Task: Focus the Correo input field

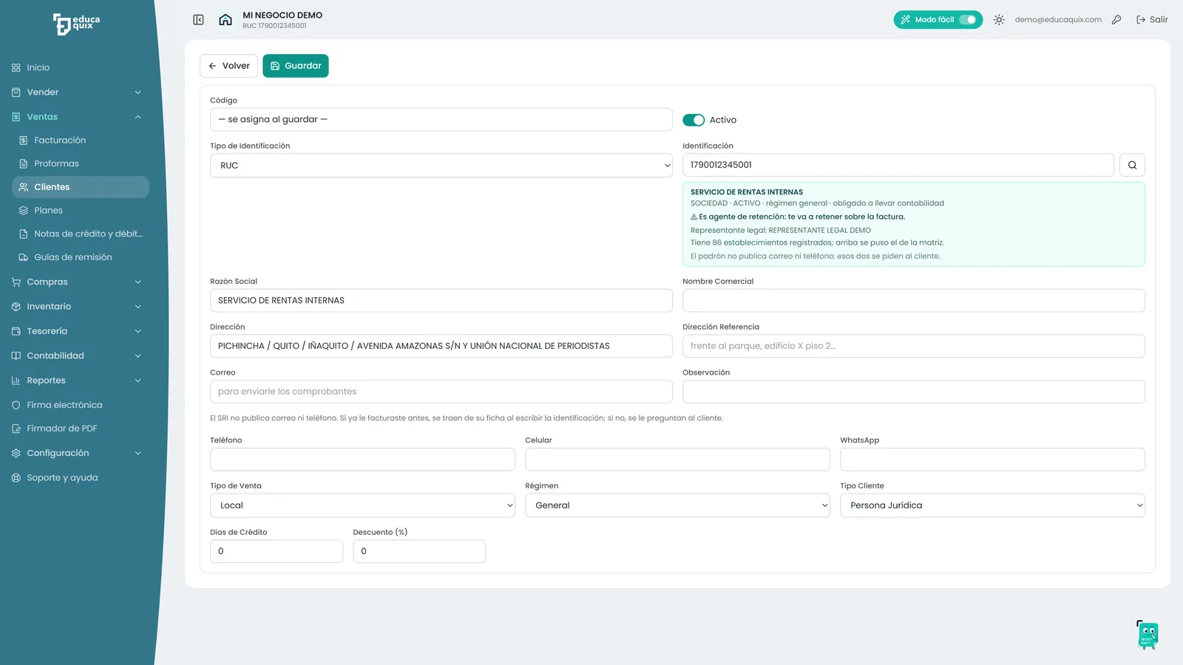Action: [x=441, y=392]
